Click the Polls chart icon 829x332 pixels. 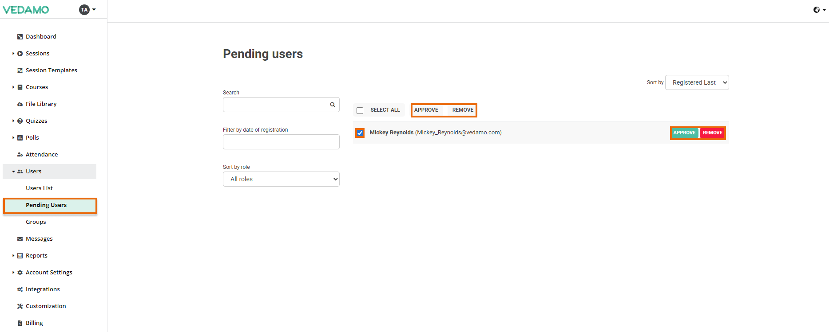(x=20, y=138)
